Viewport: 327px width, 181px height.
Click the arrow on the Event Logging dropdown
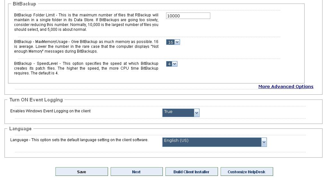197,113
